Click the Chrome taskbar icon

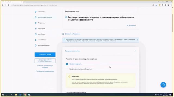25,95
